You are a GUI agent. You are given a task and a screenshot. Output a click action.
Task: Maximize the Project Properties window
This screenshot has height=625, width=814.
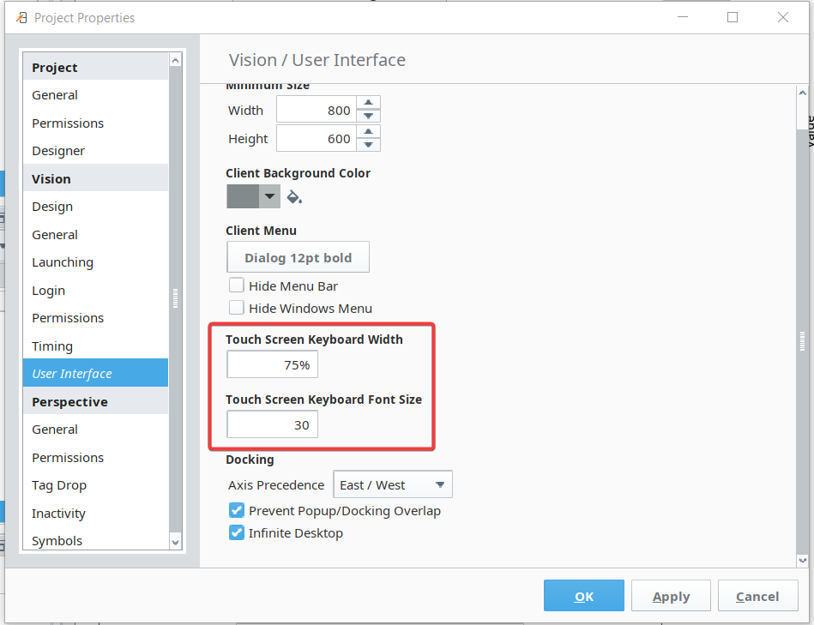pyautogui.click(x=732, y=18)
